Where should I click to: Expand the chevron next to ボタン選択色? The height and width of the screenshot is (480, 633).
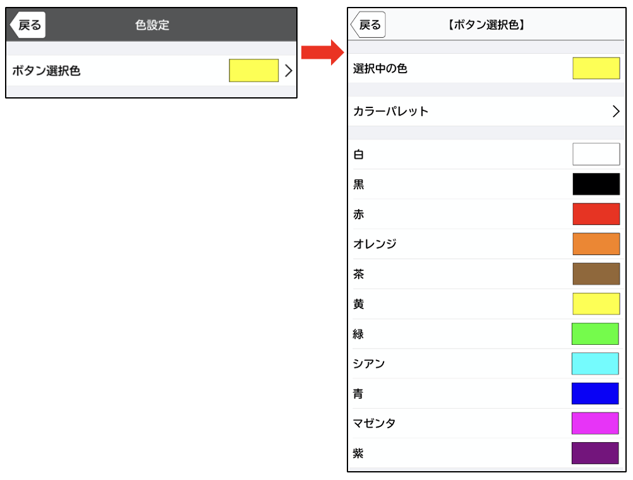click(x=289, y=71)
